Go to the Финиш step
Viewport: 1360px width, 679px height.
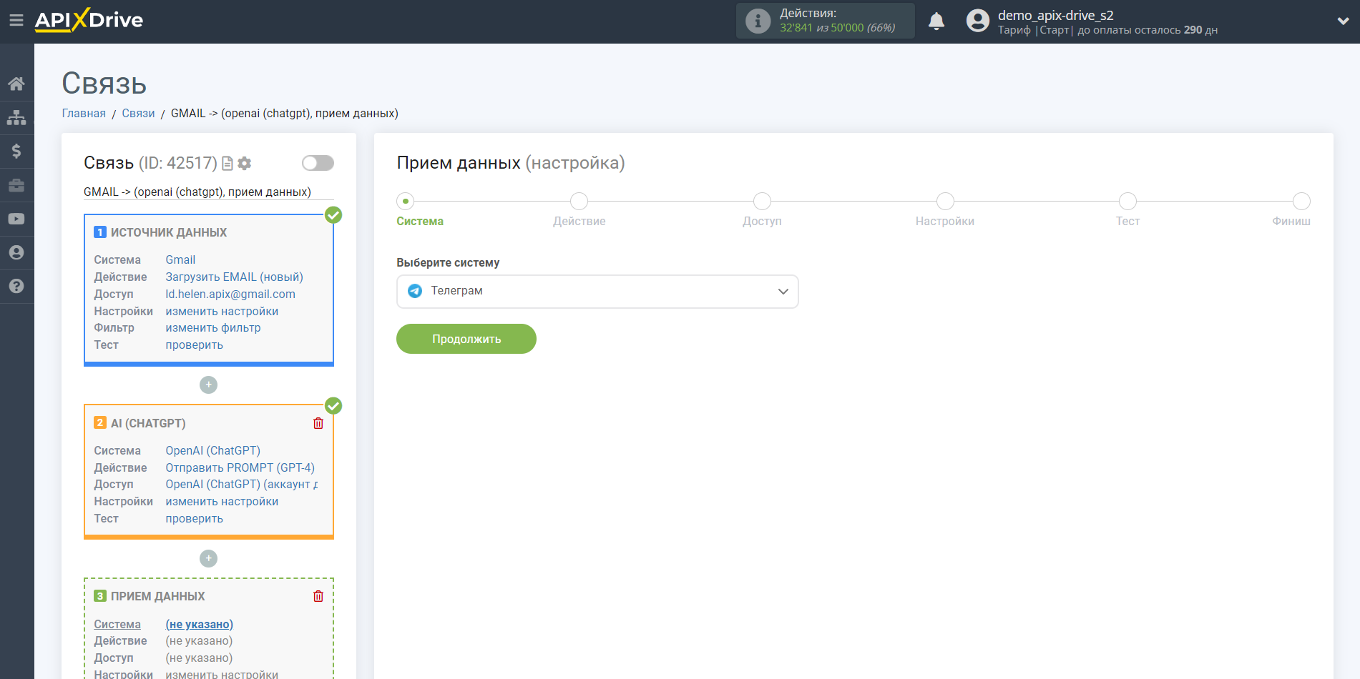point(1301,202)
